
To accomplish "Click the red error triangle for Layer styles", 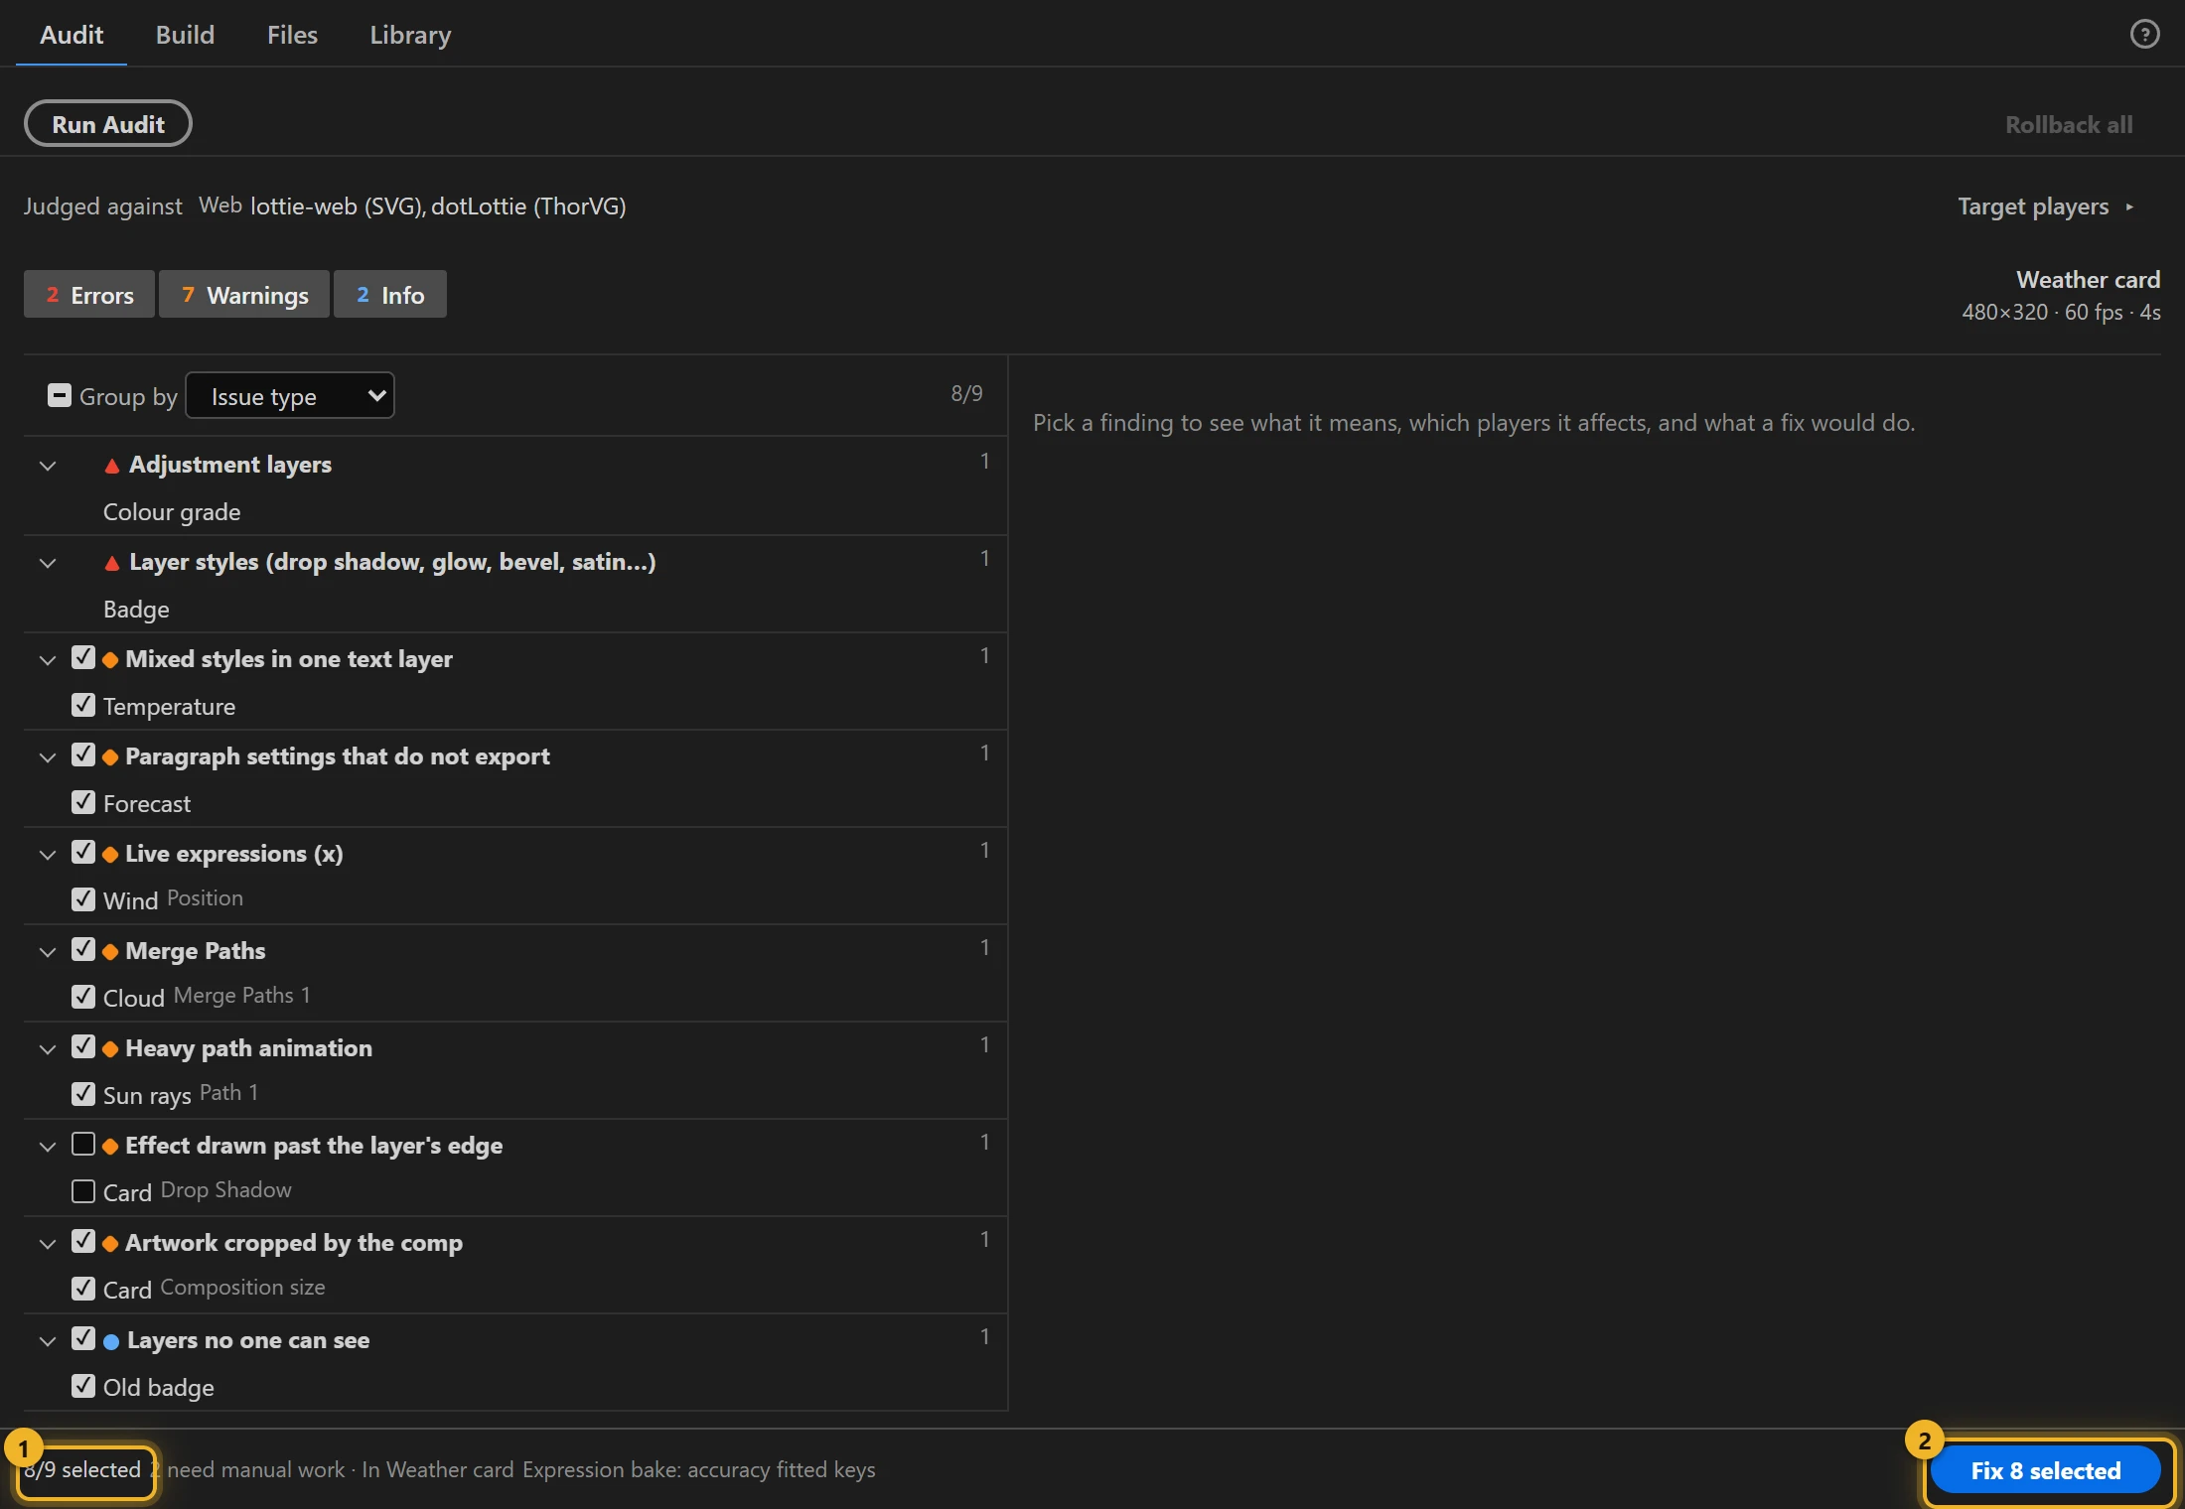I will (112, 563).
